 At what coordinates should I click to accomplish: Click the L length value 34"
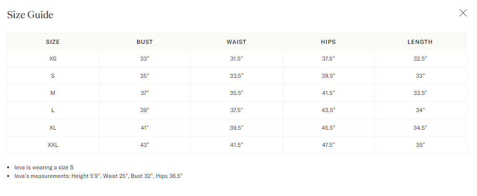click(420, 110)
